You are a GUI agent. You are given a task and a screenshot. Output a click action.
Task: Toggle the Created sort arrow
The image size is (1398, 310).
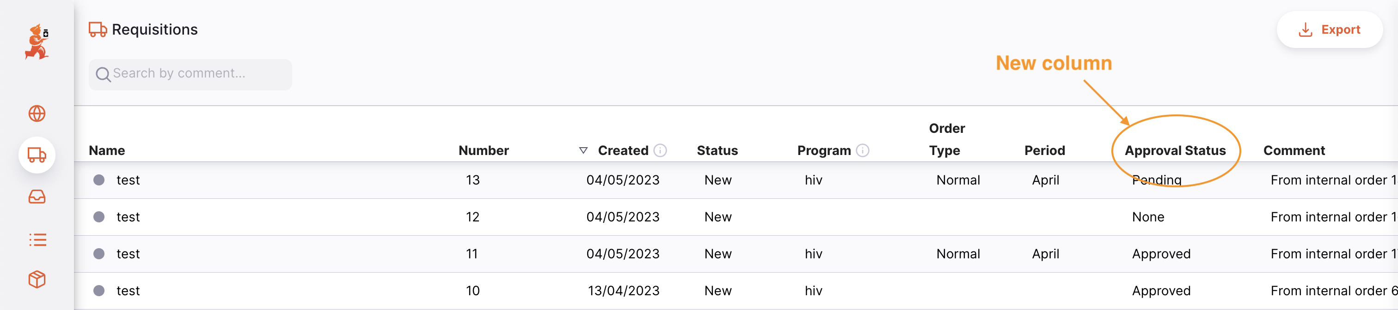click(x=583, y=151)
